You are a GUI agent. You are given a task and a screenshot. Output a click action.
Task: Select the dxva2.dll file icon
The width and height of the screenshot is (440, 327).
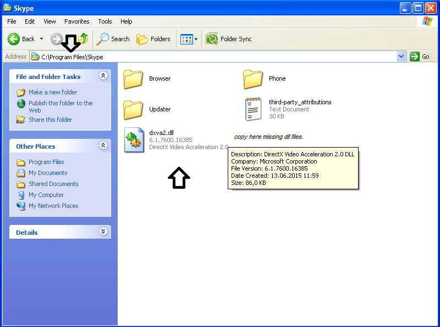click(134, 140)
